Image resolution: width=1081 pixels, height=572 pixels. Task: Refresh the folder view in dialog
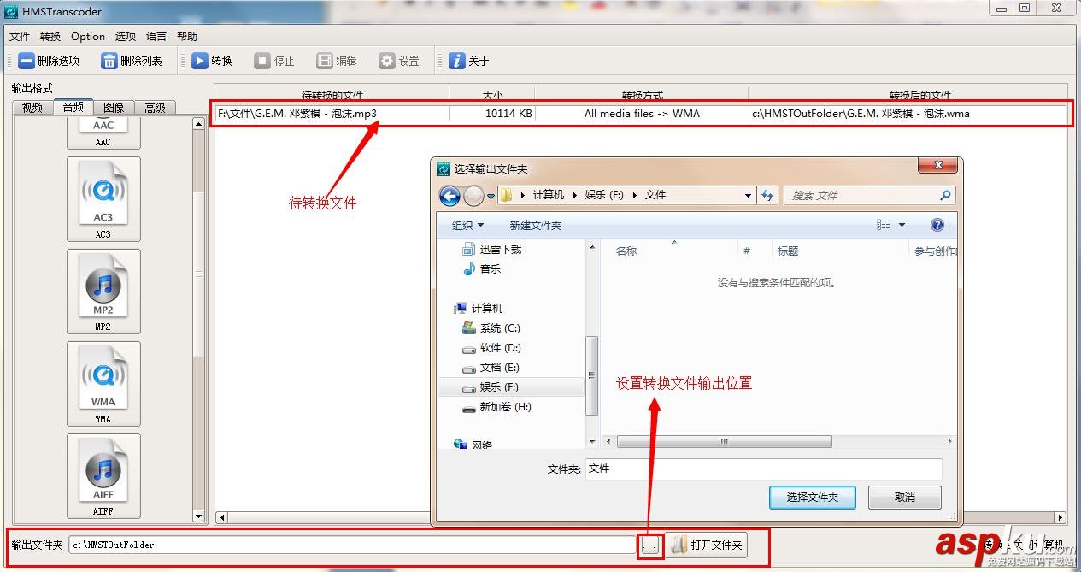767,195
